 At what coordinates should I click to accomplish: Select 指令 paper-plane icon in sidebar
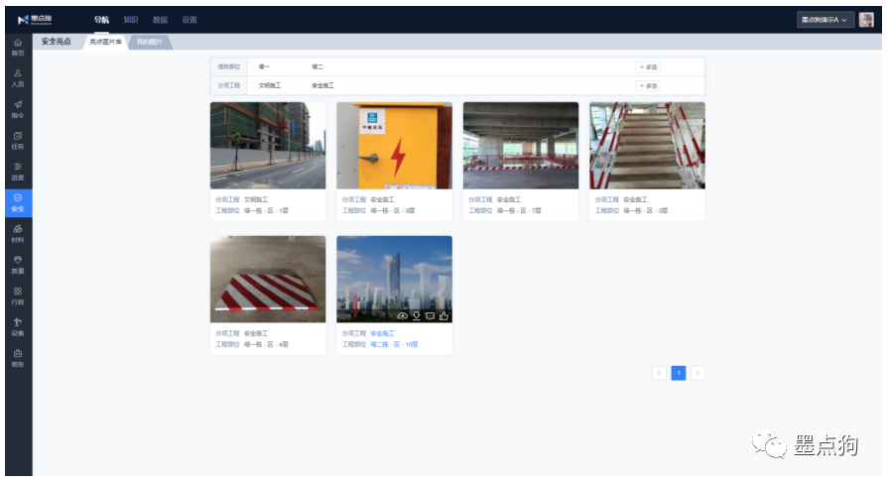(17, 109)
